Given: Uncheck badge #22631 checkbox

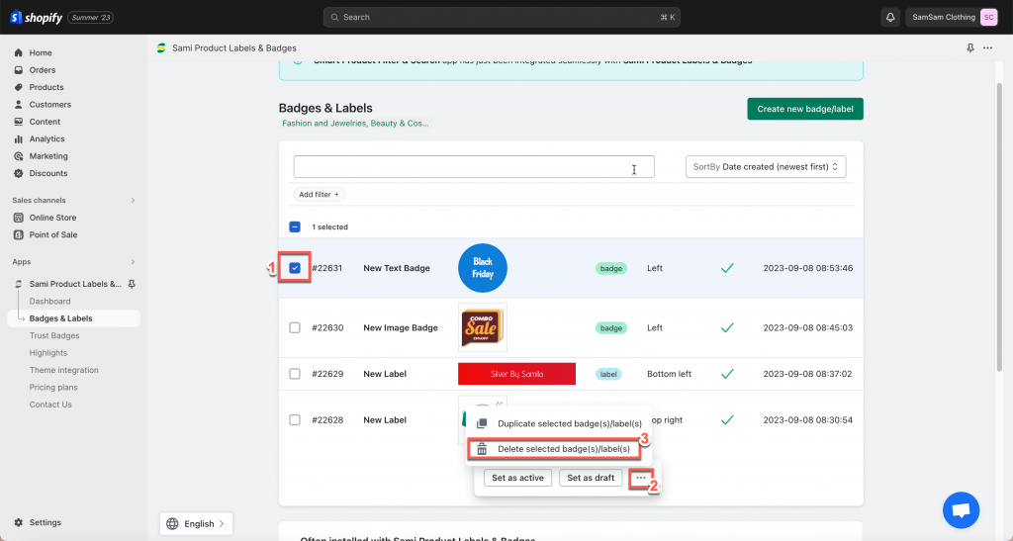Looking at the screenshot, I should pyautogui.click(x=295, y=268).
